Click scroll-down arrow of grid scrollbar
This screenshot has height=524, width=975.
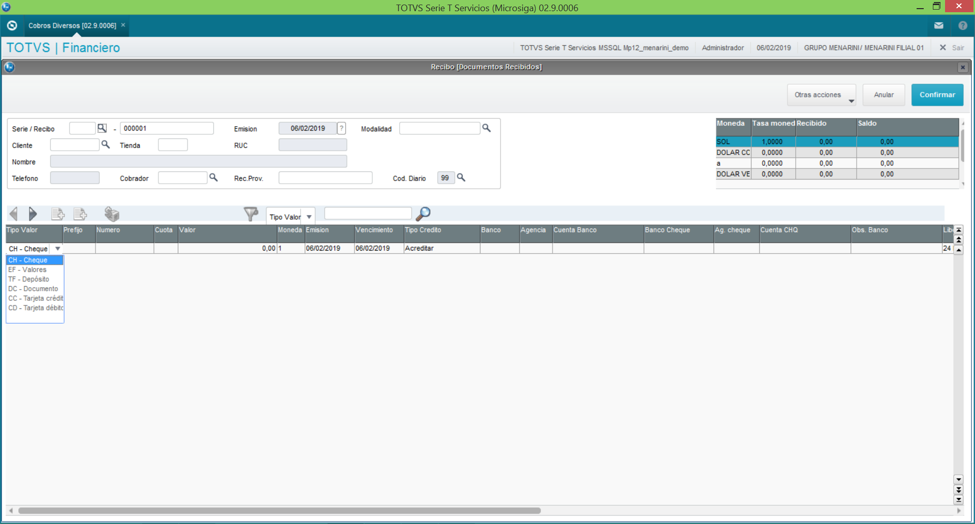point(958,479)
